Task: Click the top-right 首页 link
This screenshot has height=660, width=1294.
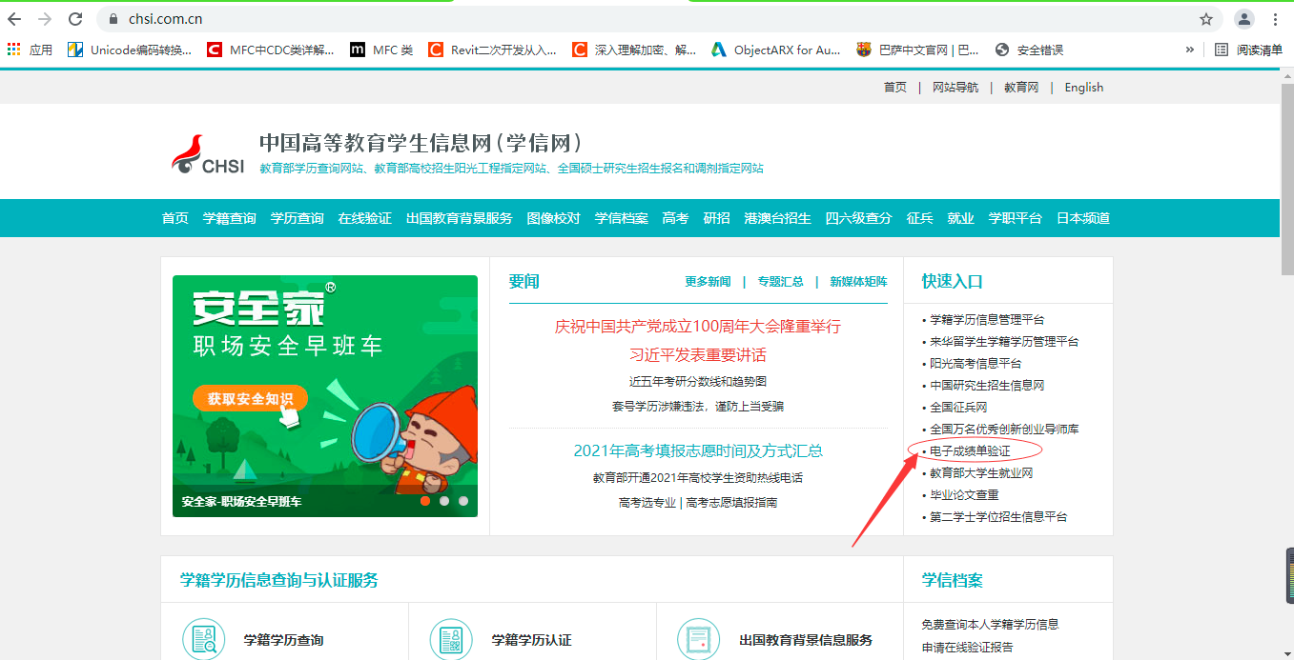Action: [895, 87]
